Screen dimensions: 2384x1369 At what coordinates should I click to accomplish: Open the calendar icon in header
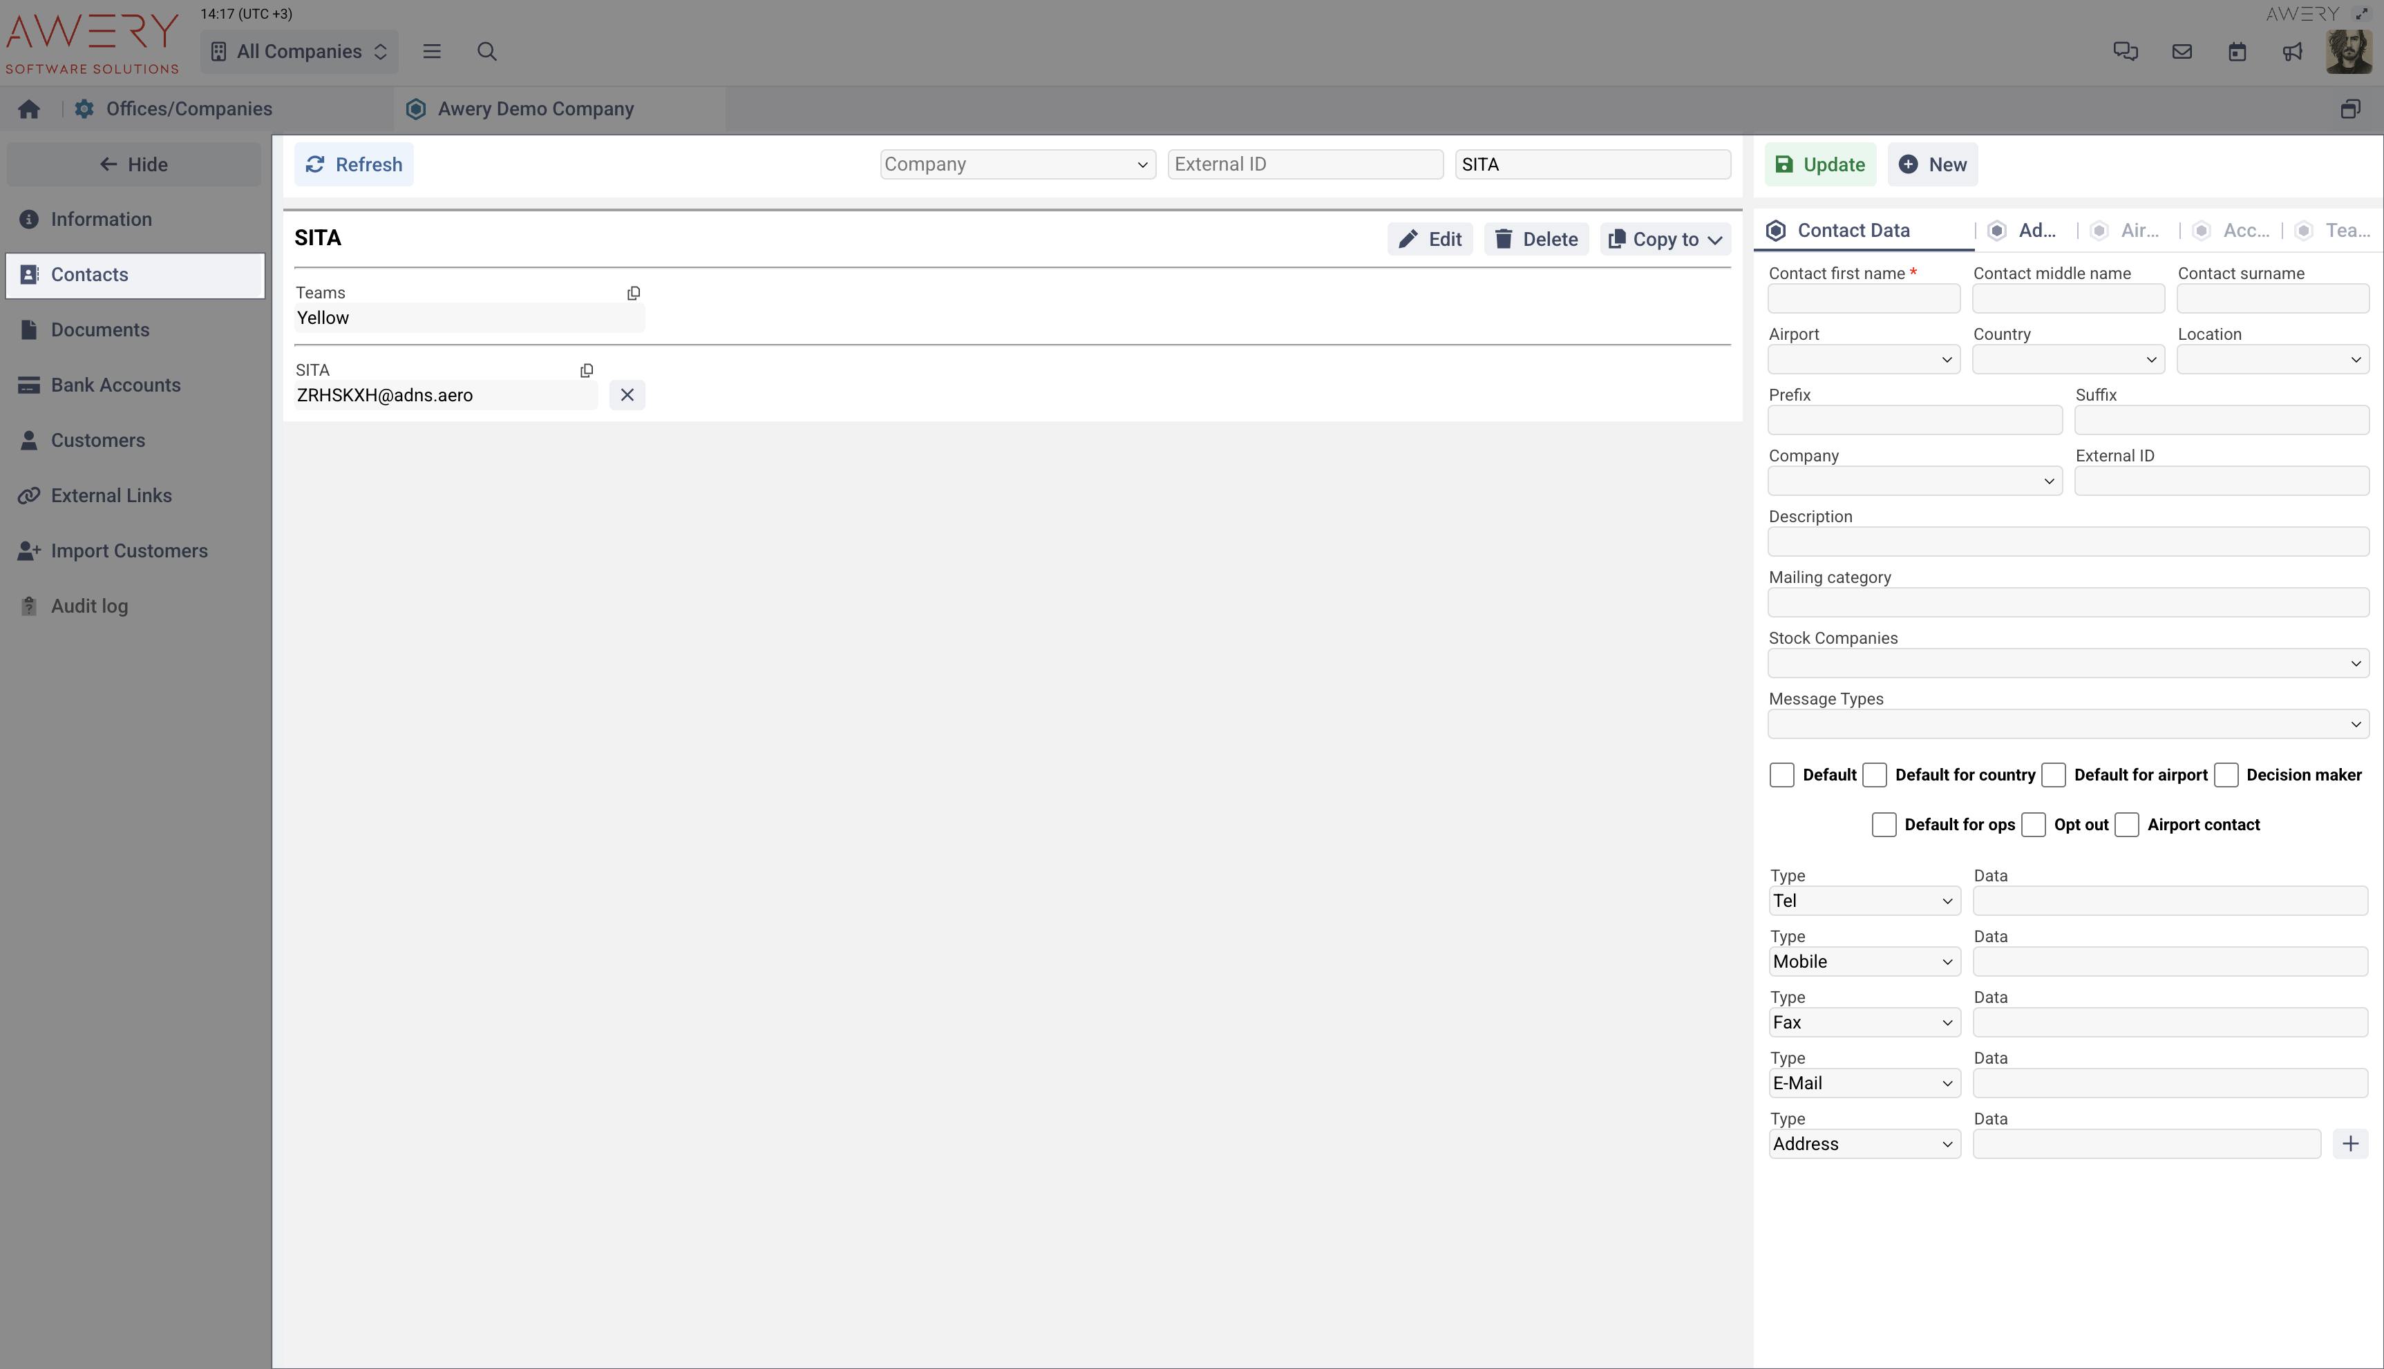click(2238, 52)
